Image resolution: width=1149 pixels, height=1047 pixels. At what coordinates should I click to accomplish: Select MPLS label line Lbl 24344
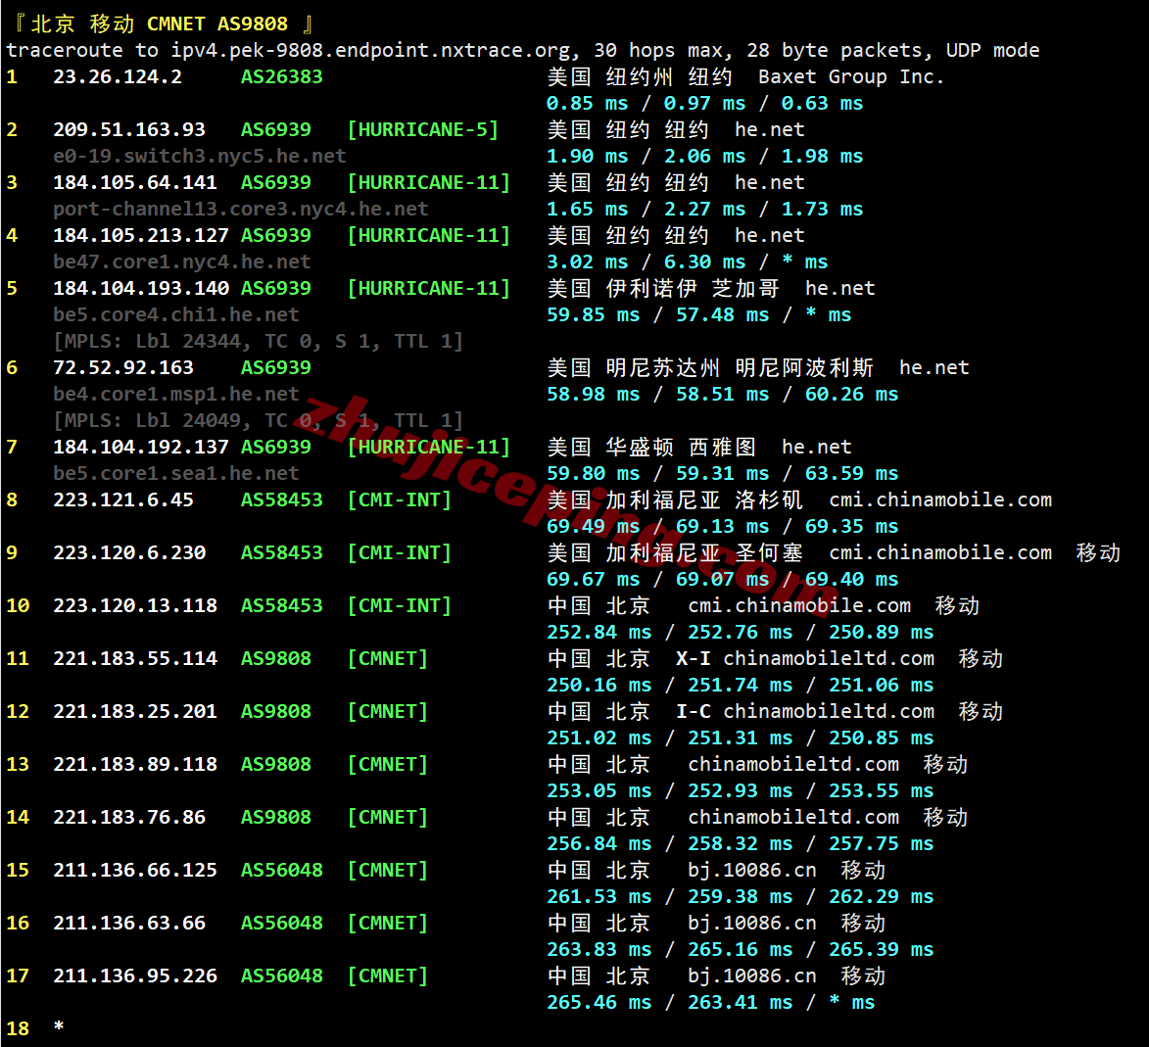[x=258, y=341]
